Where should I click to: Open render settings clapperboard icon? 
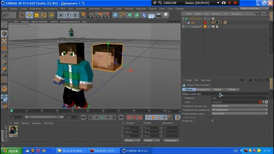pos(106,15)
